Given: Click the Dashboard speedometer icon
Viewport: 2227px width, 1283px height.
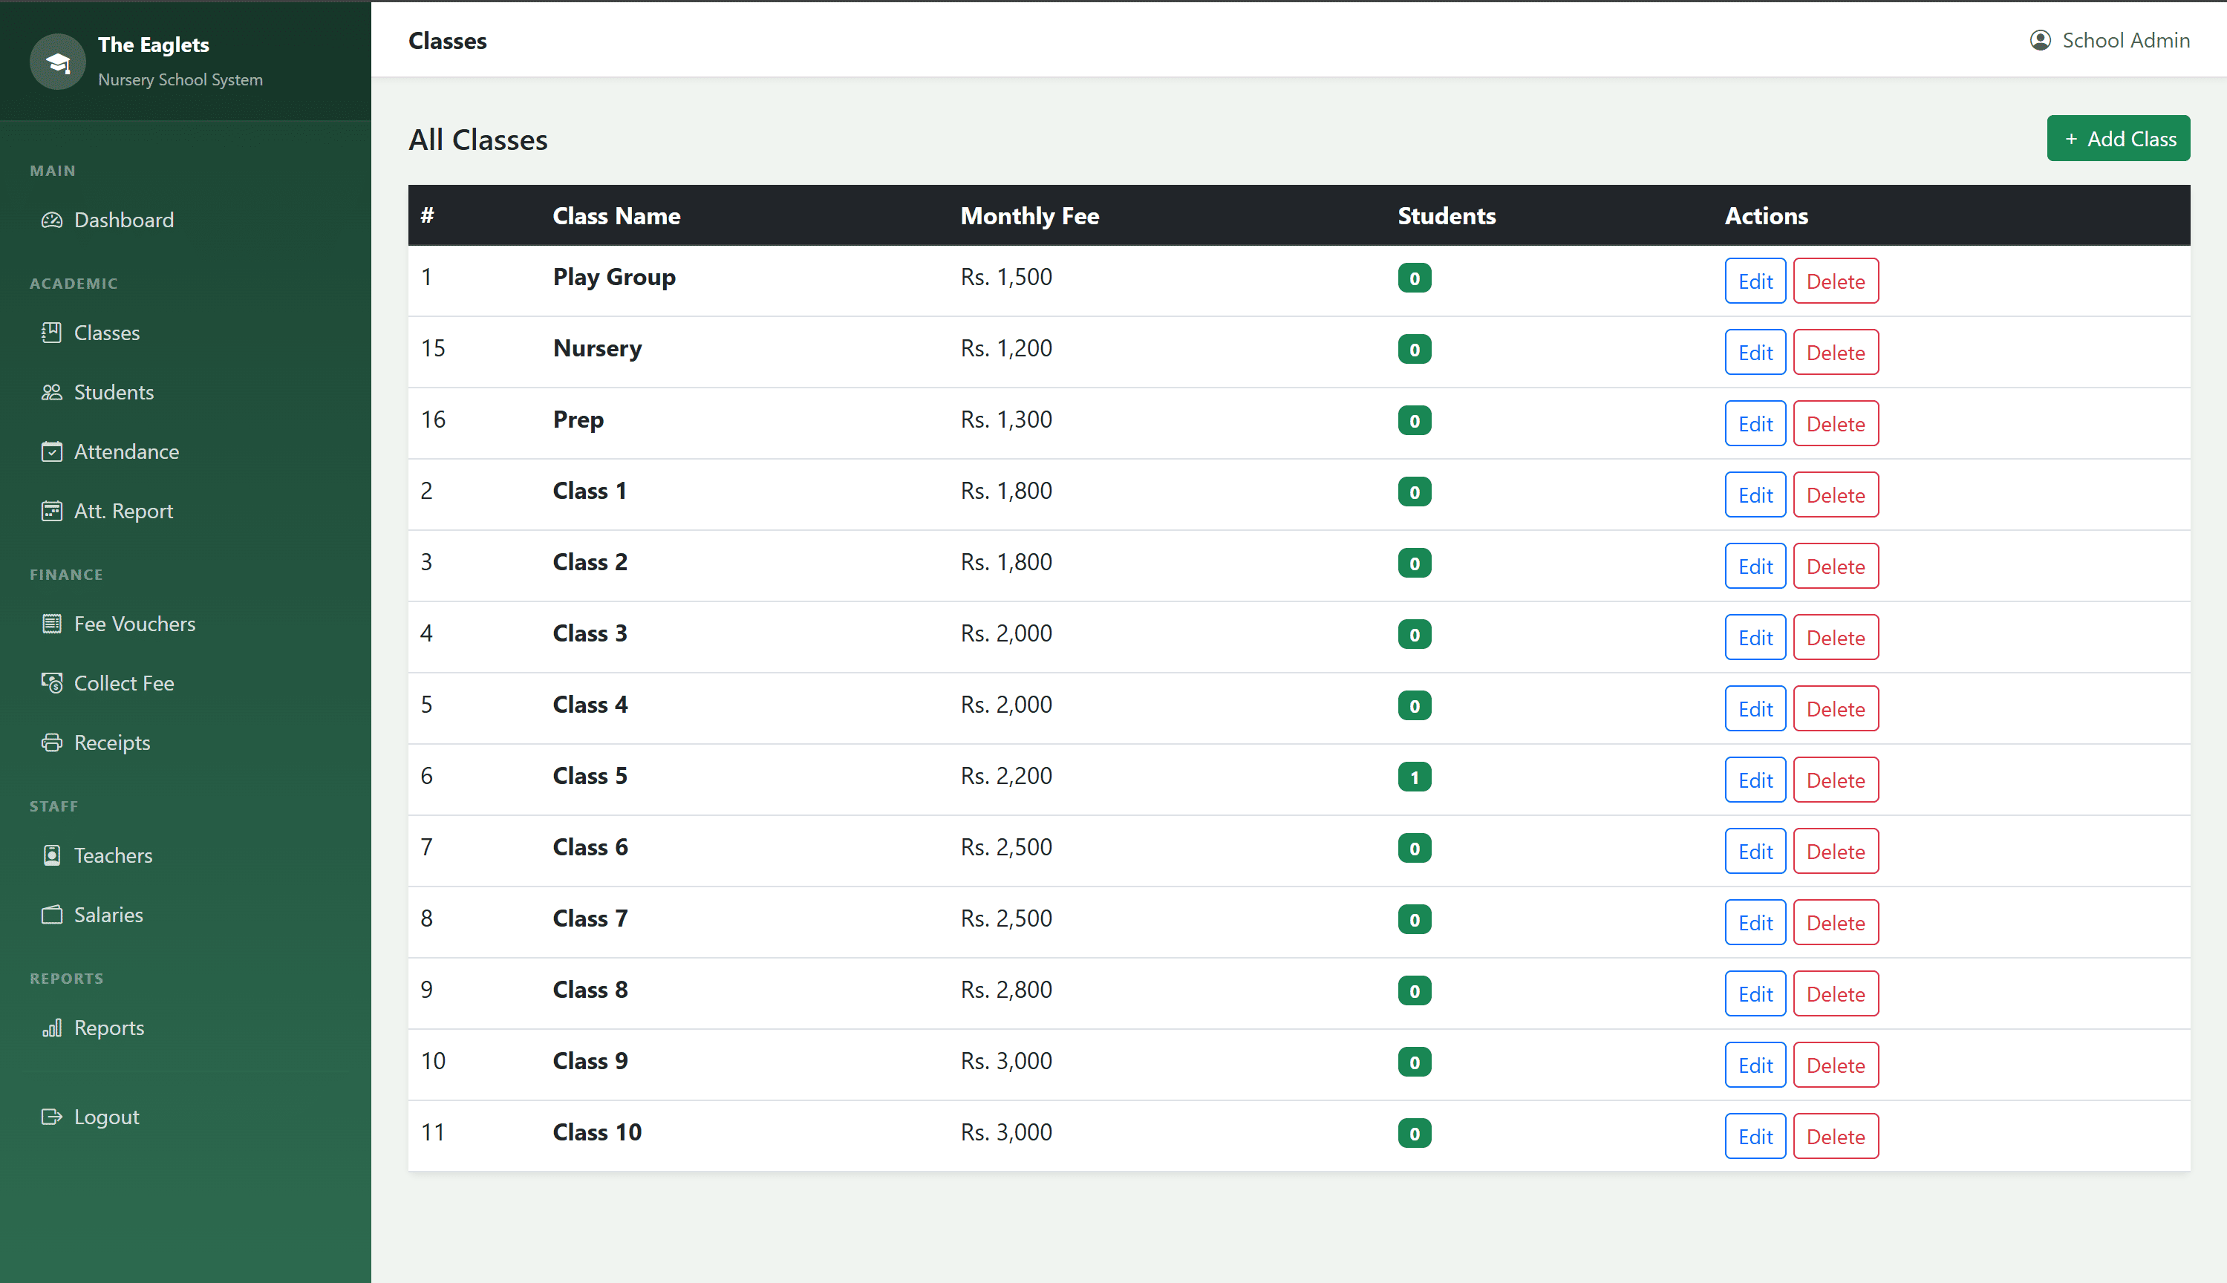Looking at the screenshot, I should (52, 220).
